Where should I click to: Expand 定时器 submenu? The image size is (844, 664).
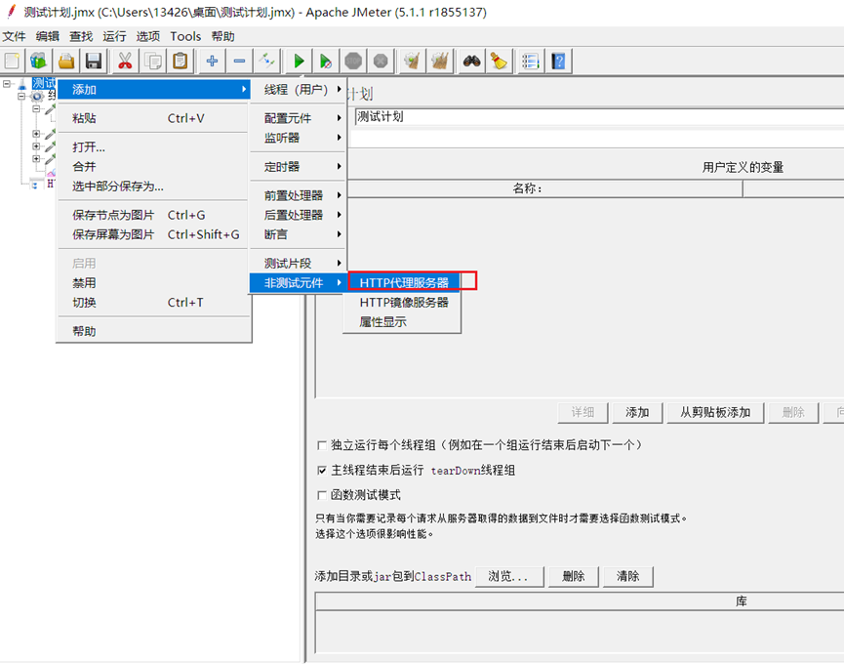(x=299, y=166)
